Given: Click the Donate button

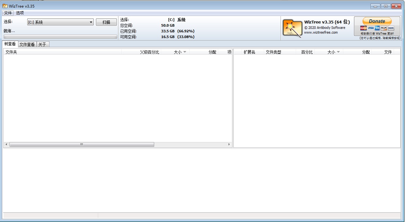Looking at the screenshot, I should (x=377, y=21).
